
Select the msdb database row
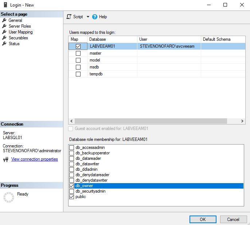(94, 67)
